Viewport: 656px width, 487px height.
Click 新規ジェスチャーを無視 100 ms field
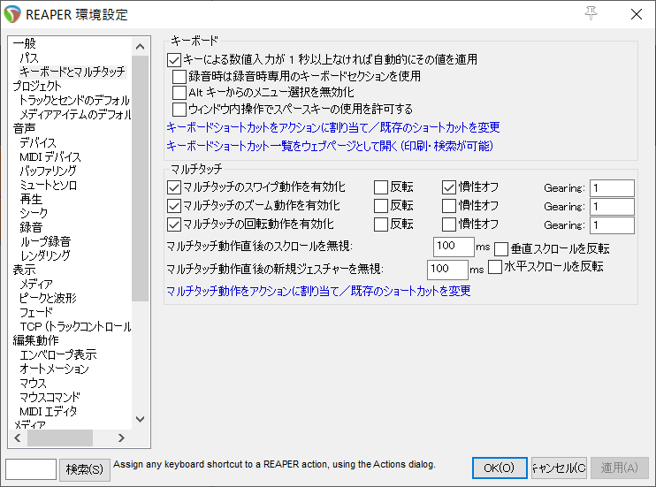point(447,269)
